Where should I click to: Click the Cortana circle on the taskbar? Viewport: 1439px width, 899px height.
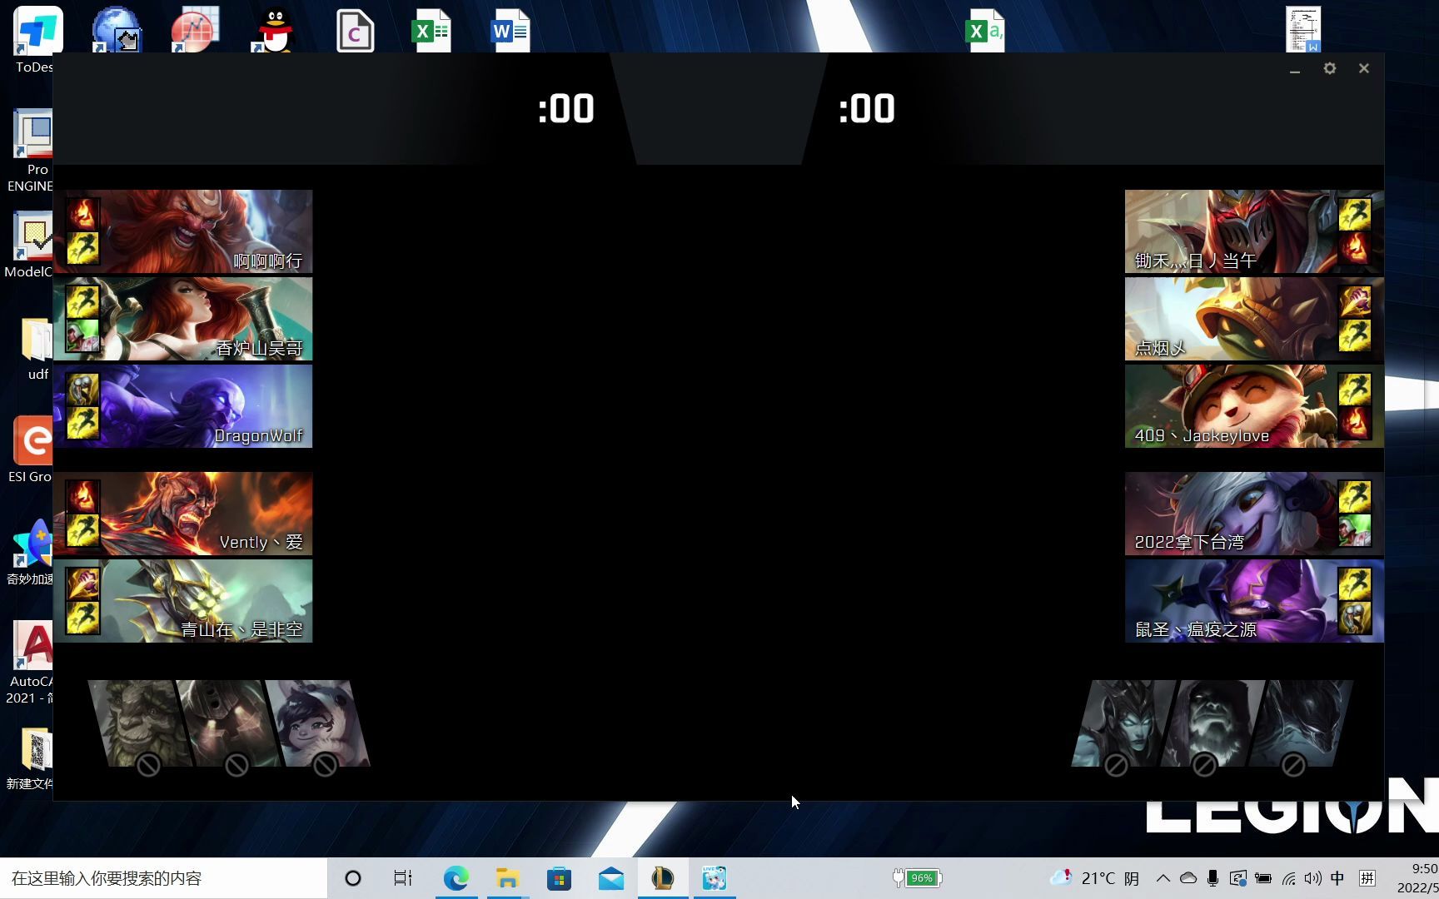tap(353, 878)
